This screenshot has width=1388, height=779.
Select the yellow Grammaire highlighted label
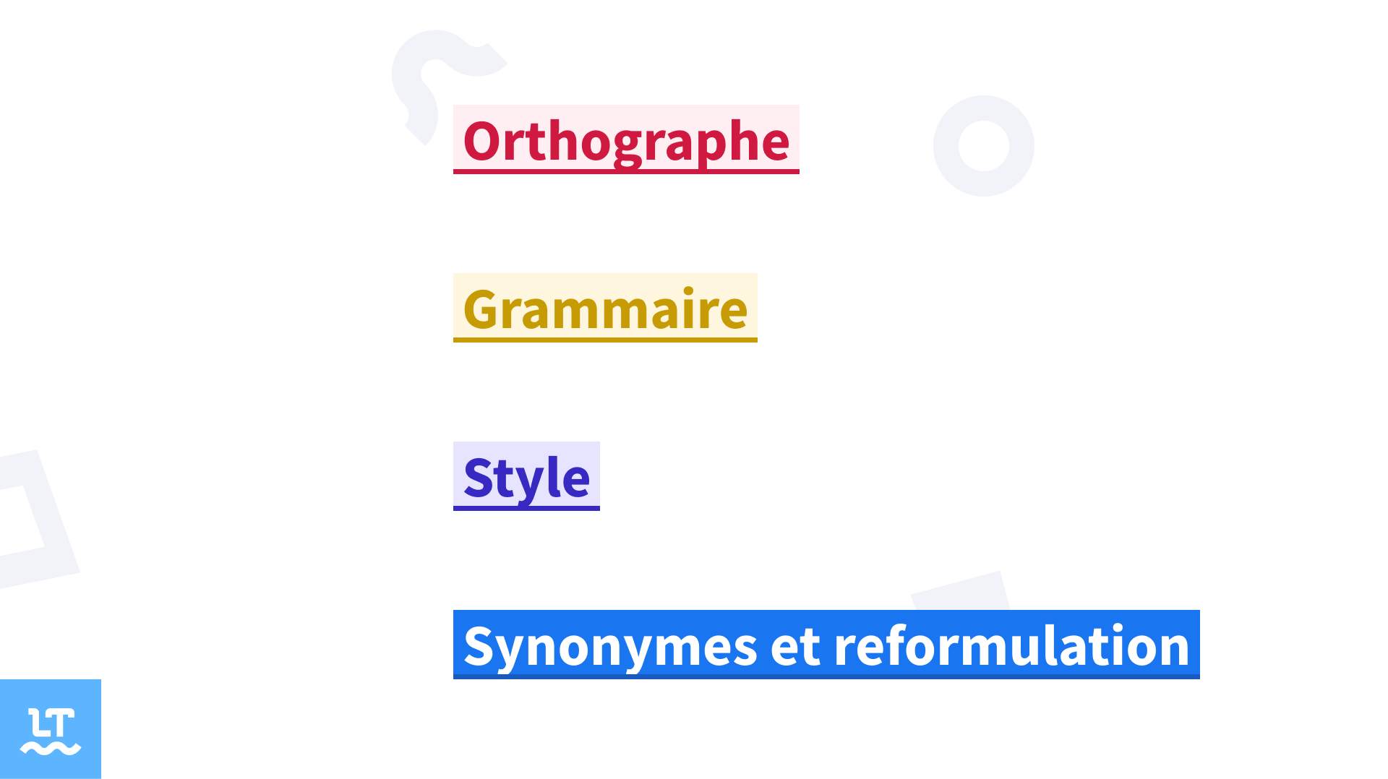[605, 308]
